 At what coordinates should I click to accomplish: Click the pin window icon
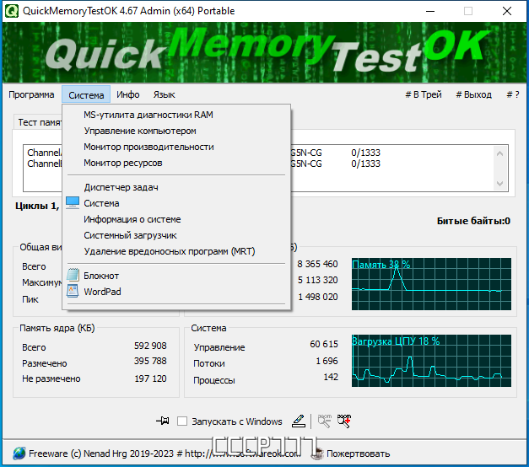coord(163,421)
